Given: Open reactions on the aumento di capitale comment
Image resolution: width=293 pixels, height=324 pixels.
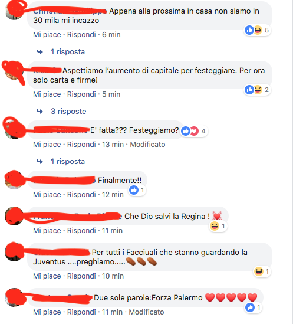Looking at the screenshot, I should [x=257, y=90].
